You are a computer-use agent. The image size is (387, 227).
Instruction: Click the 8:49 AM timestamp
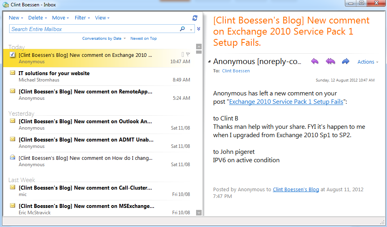[x=181, y=80]
